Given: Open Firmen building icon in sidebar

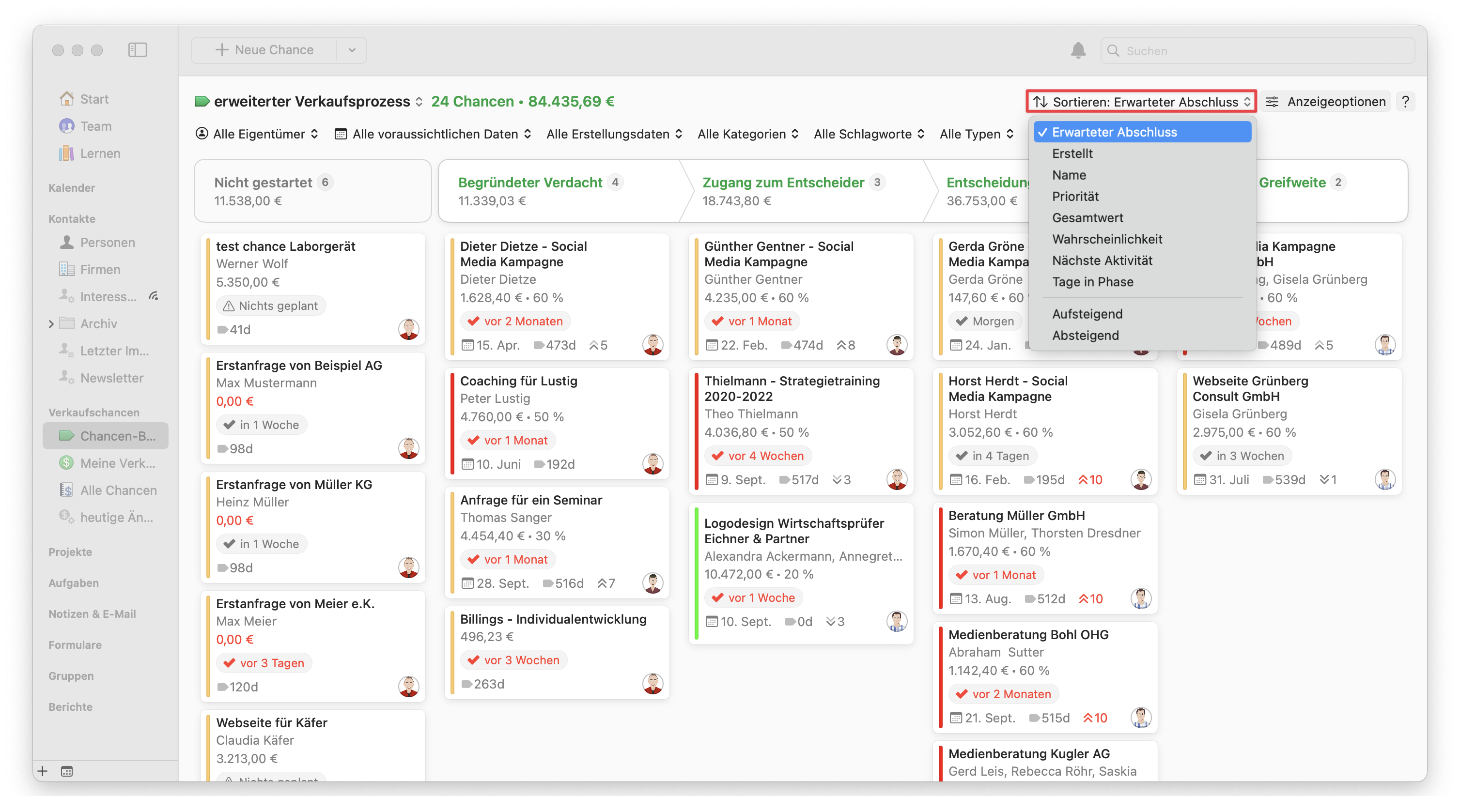Looking at the screenshot, I should click(67, 269).
